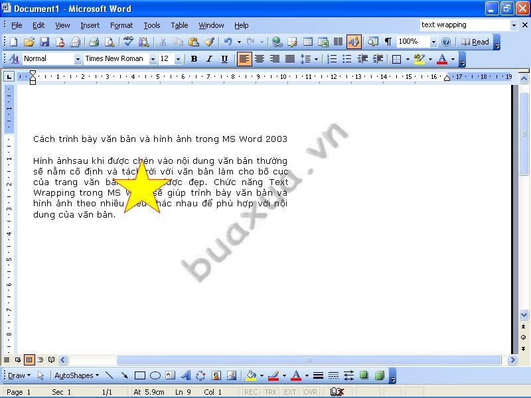Image resolution: width=531 pixels, height=398 pixels.
Task: Select the Format Painter brush
Action: tap(209, 42)
